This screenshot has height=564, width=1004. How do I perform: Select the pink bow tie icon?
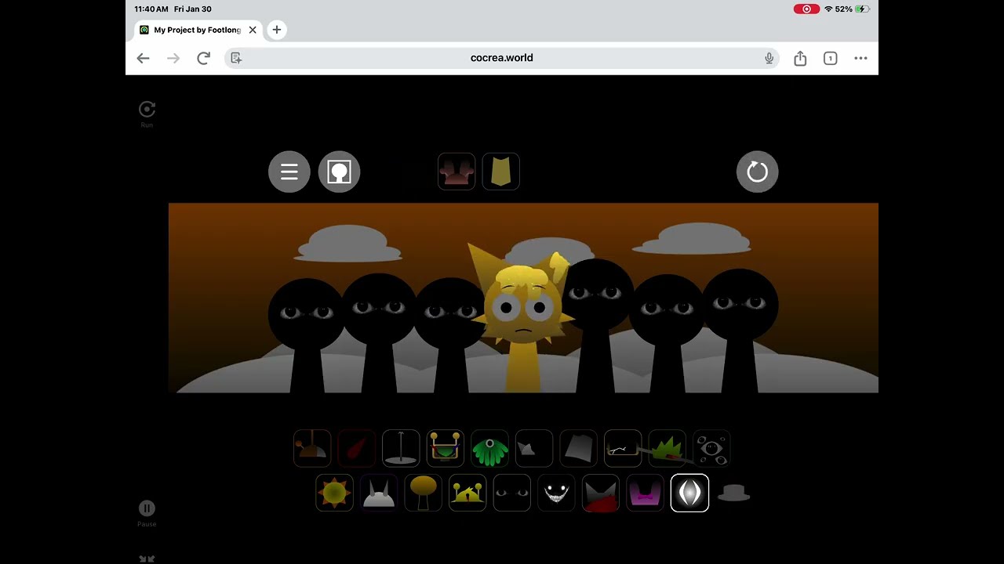645,493
